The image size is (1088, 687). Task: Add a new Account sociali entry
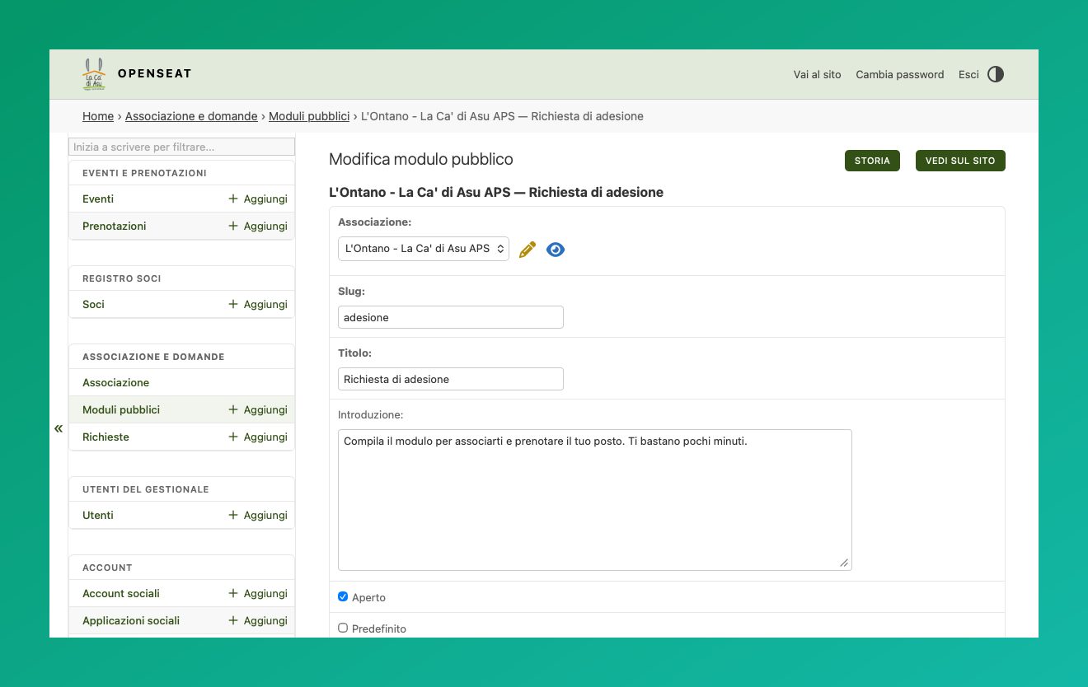coord(257,593)
